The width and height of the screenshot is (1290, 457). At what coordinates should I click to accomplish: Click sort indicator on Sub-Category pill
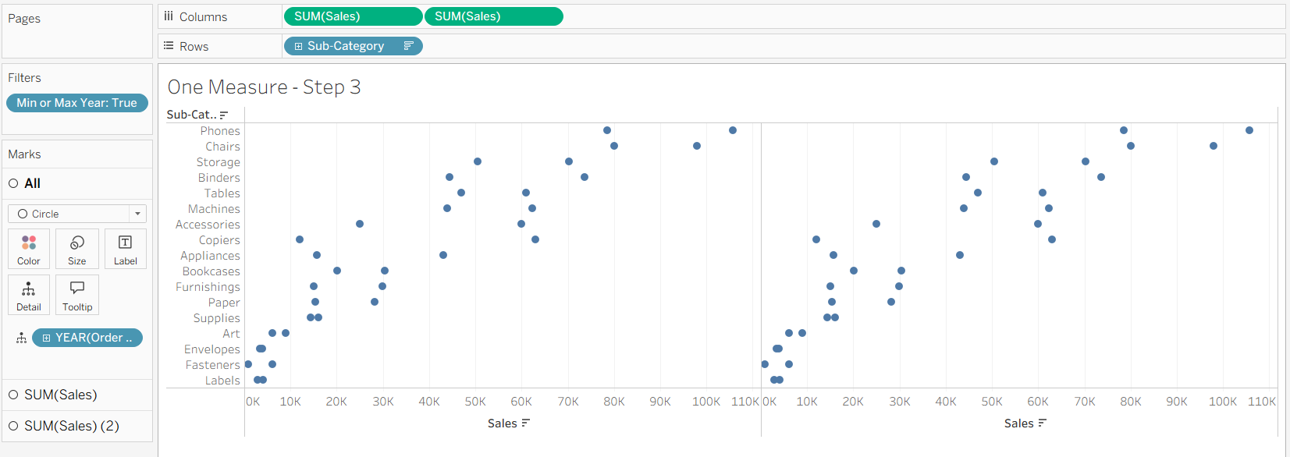(408, 46)
